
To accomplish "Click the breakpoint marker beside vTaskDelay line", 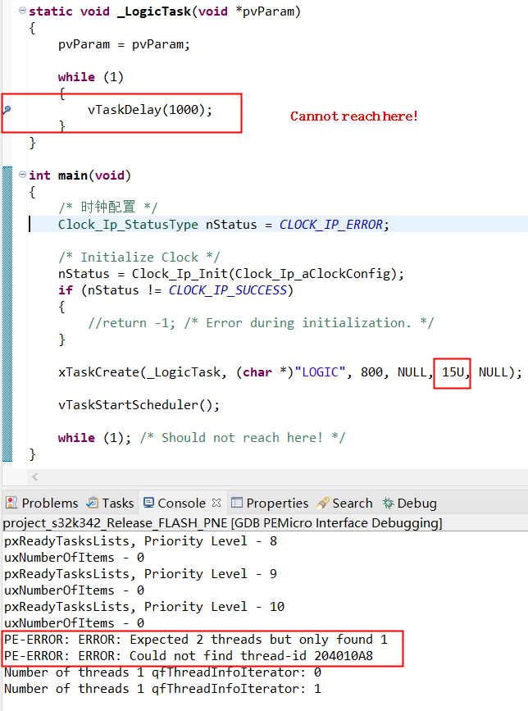I will click(7, 109).
